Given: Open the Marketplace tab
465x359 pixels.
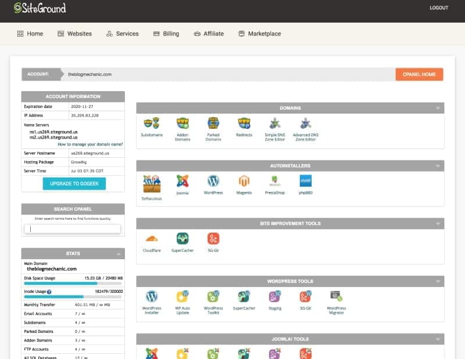Looking at the screenshot, I should 259,34.
